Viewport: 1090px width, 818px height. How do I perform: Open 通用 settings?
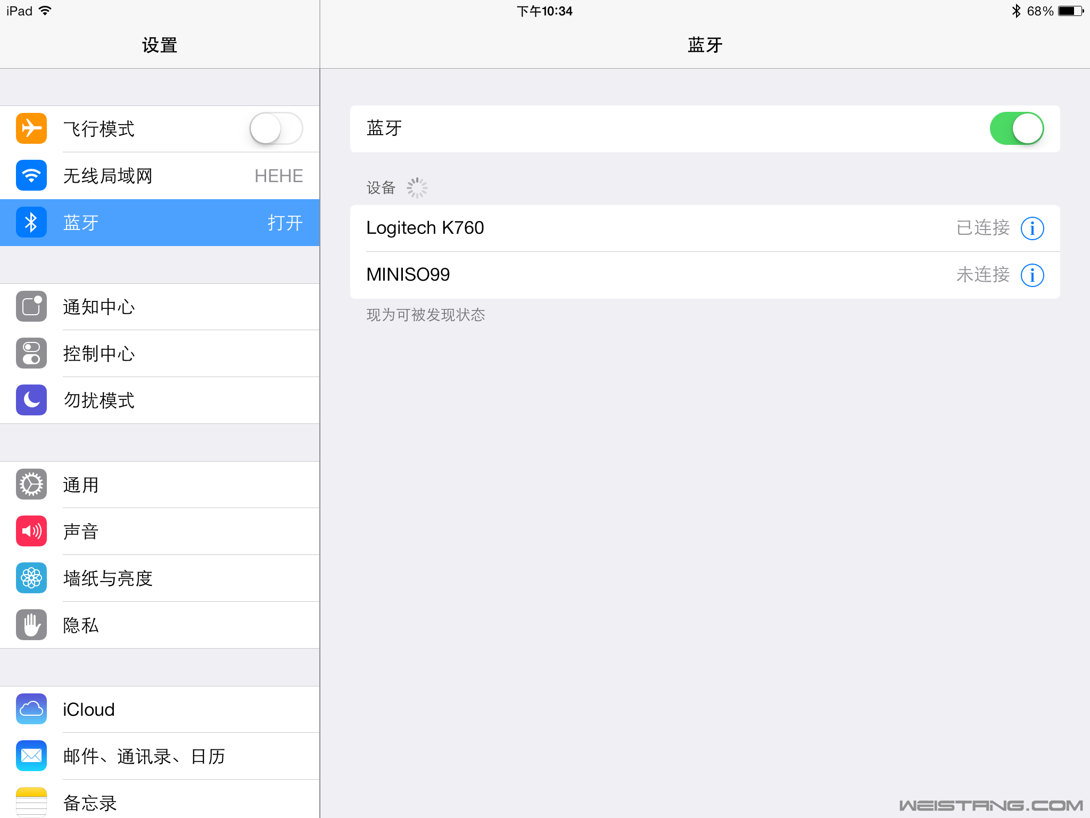point(160,484)
